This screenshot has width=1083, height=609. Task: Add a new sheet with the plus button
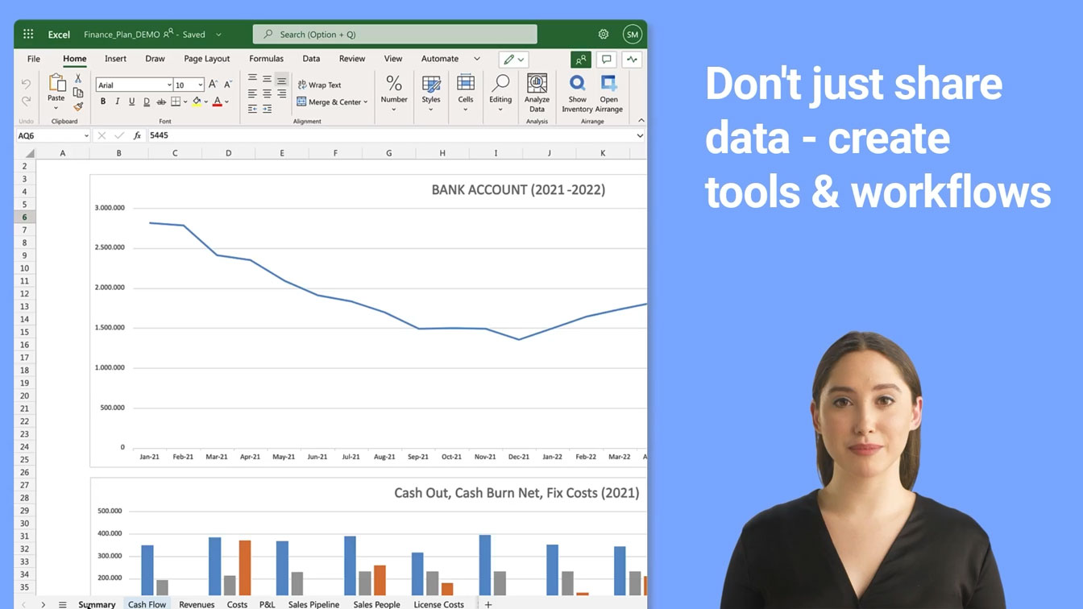click(488, 603)
